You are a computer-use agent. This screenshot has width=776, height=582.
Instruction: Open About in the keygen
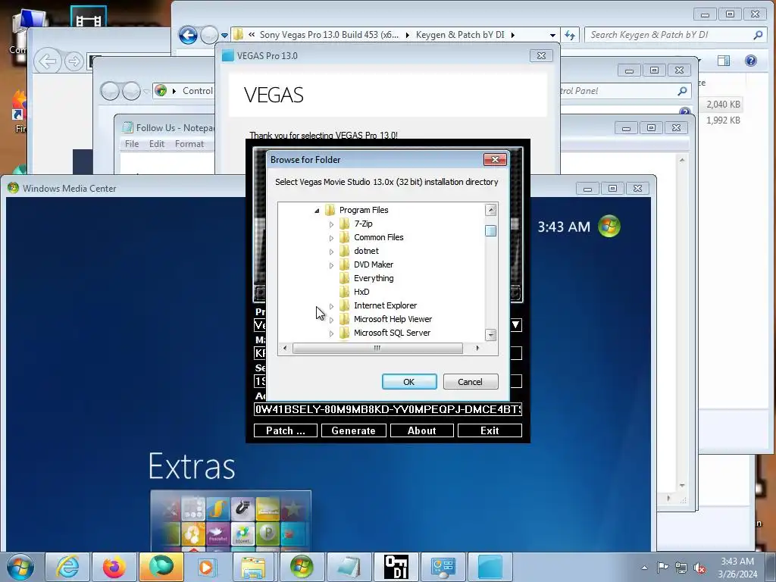click(421, 430)
